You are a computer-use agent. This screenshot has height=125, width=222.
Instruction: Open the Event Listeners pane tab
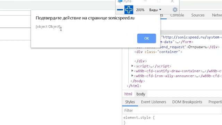click(153, 102)
